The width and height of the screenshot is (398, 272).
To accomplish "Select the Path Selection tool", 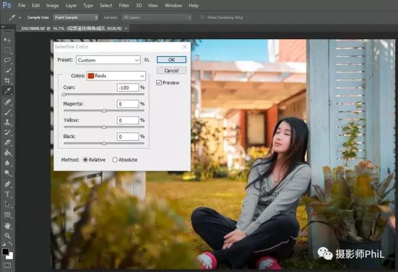I will coord(7,204).
